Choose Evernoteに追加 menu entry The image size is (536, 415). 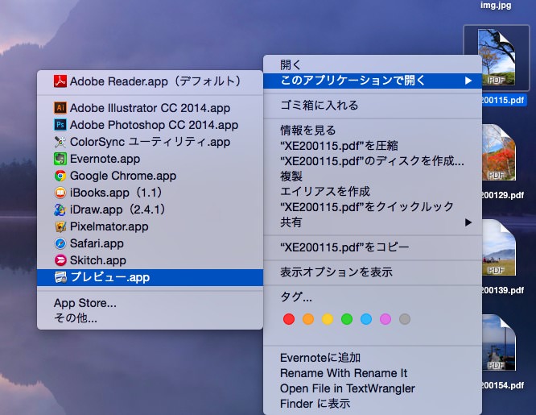[373, 358]
